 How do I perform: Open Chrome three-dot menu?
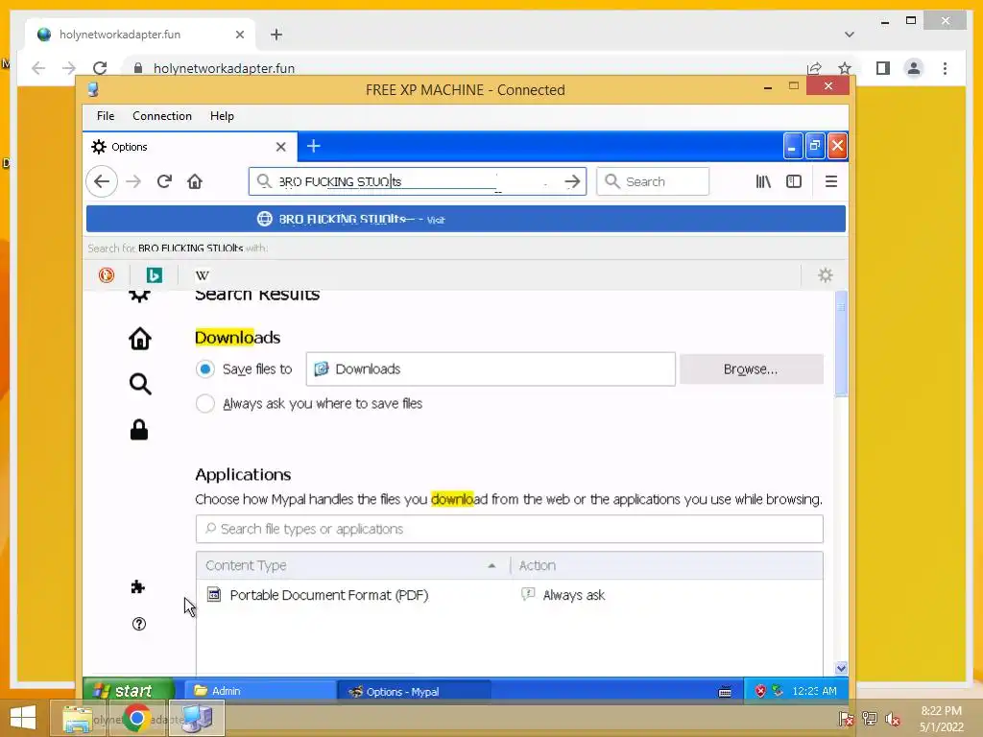pyautogui.click(x=945, y=68)
